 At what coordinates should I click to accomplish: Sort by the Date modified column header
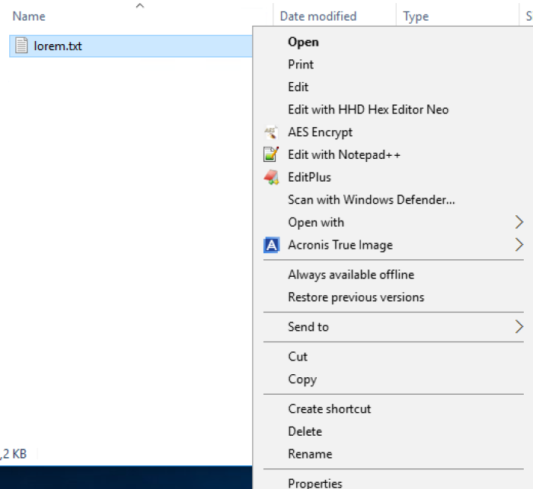pos(318,16)
